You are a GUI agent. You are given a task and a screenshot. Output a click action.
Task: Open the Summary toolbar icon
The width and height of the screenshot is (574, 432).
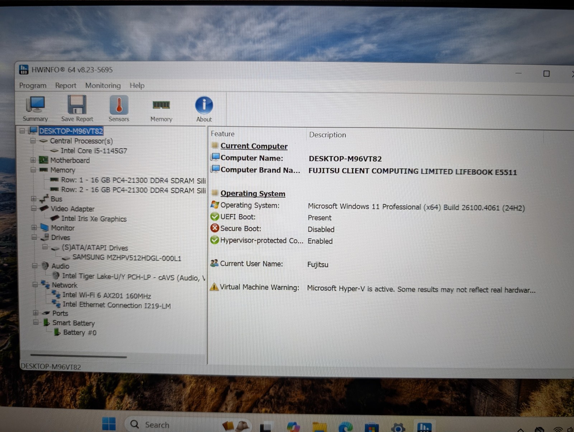[35, 109]
